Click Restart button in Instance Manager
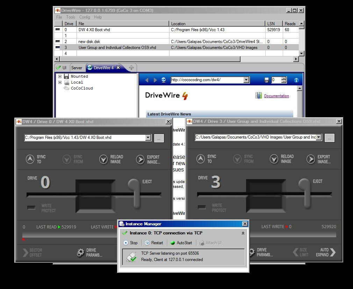 pos(154,243)
